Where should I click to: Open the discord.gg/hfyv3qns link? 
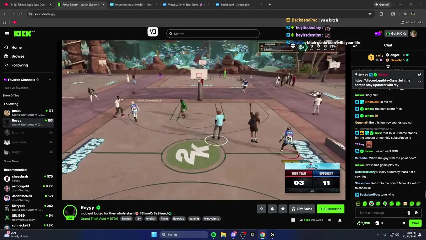(376, 80)
